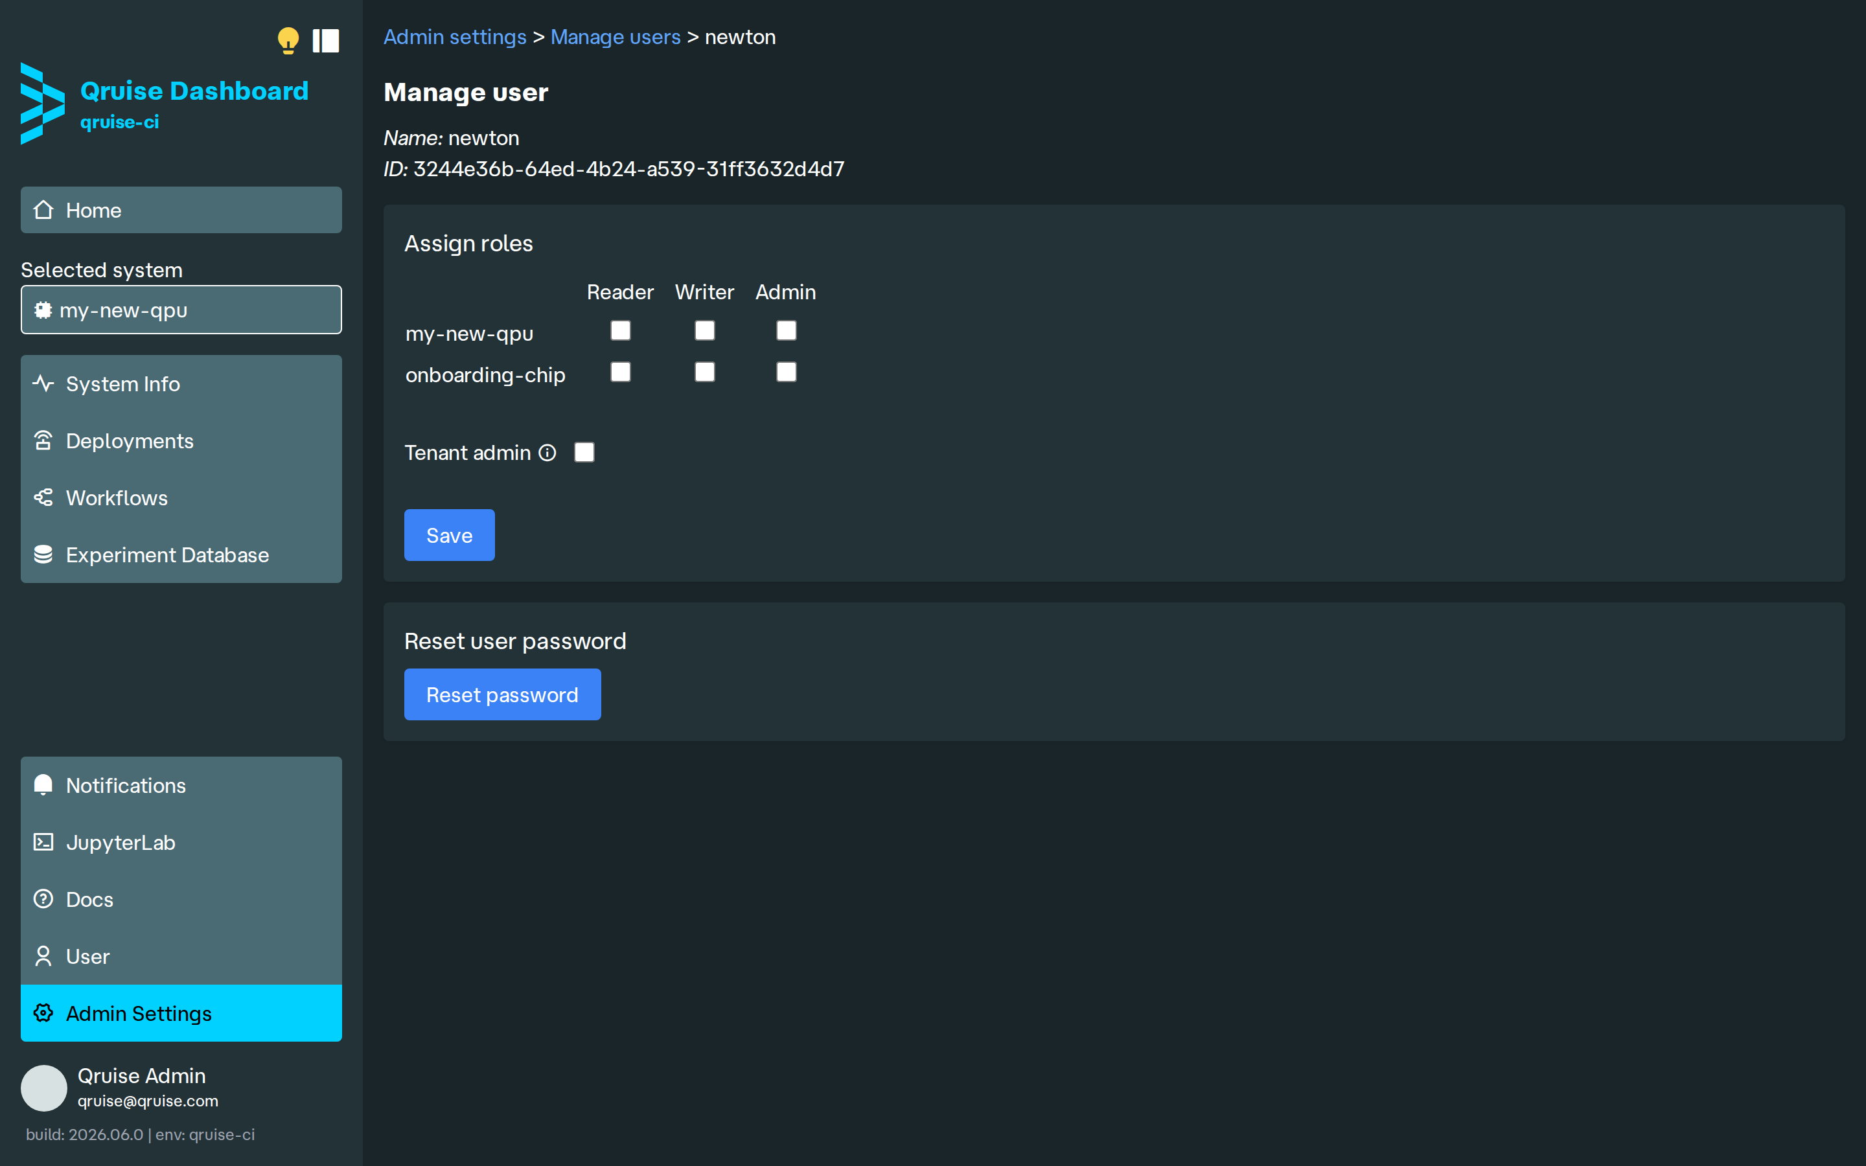1866x1166 pixels.
Task: Click the pulse icon beside System Info
Action: click(43, 383)
